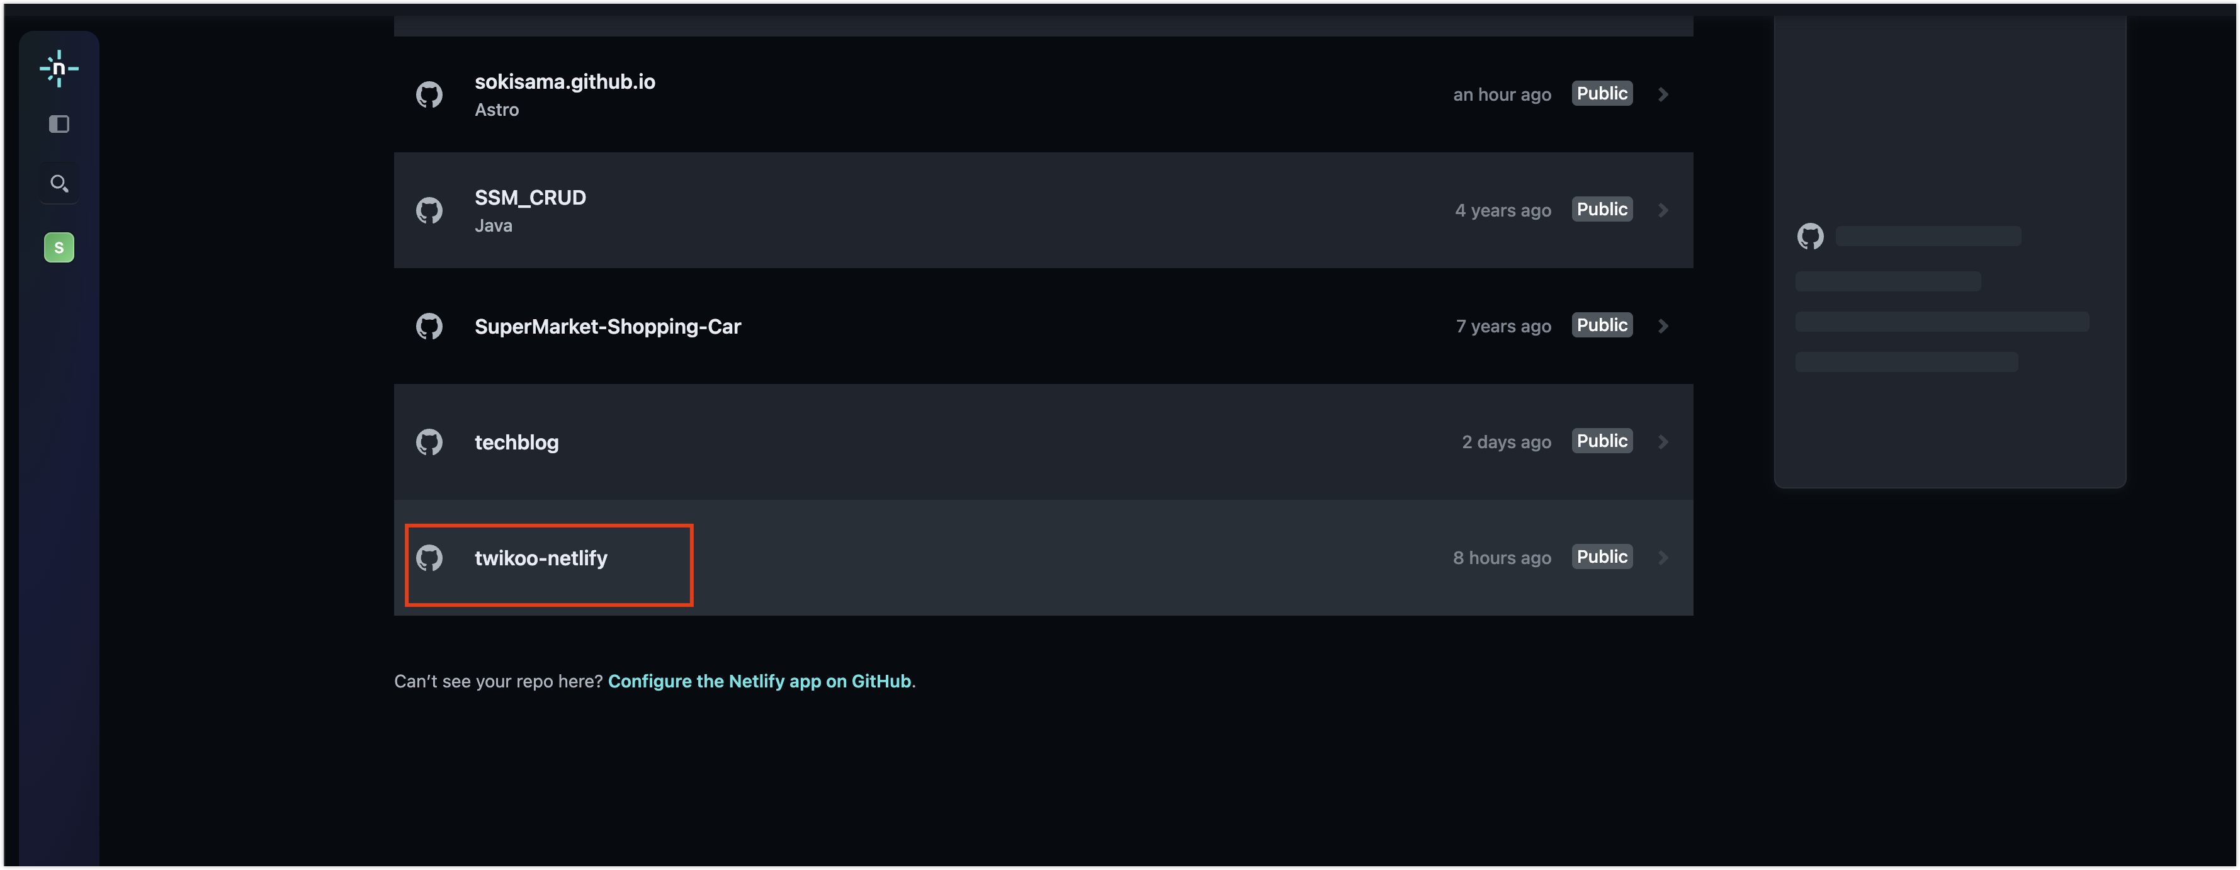Click GitHub icon in right preview card
The width and height of the screenshot is (2240, 870).
click(1811, 237)
